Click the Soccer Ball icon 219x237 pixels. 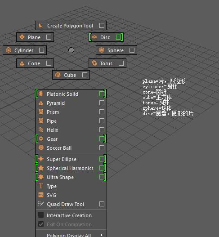click(41, 148)
